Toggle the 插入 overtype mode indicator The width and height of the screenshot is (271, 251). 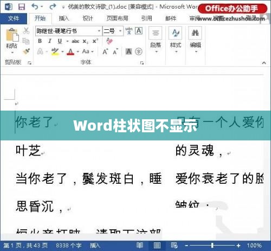pyautogui.click(x=95, y=246)
